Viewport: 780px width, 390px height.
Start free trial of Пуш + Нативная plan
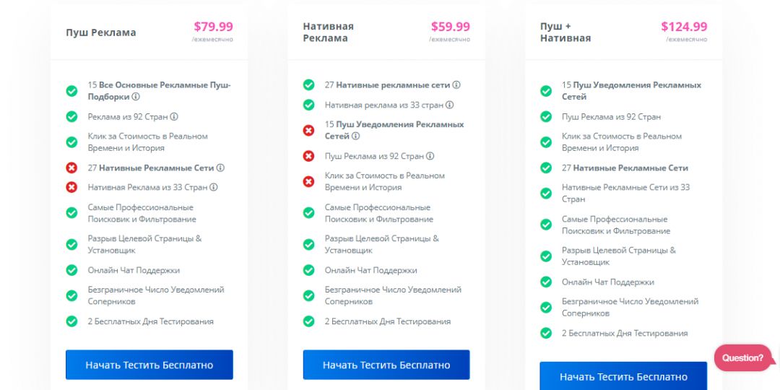(623, 376)
